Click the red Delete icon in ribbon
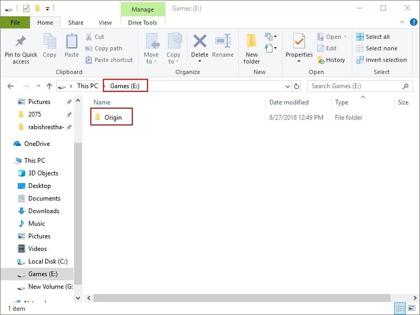The width and height of the screenshot is (420, 315). pos(199,41)
